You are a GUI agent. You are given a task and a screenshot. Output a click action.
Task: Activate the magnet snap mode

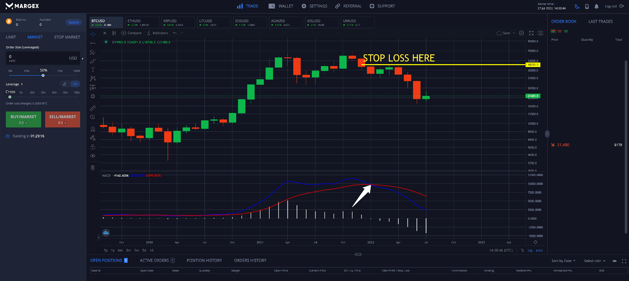pyautogui.click(x=93, y=129)
